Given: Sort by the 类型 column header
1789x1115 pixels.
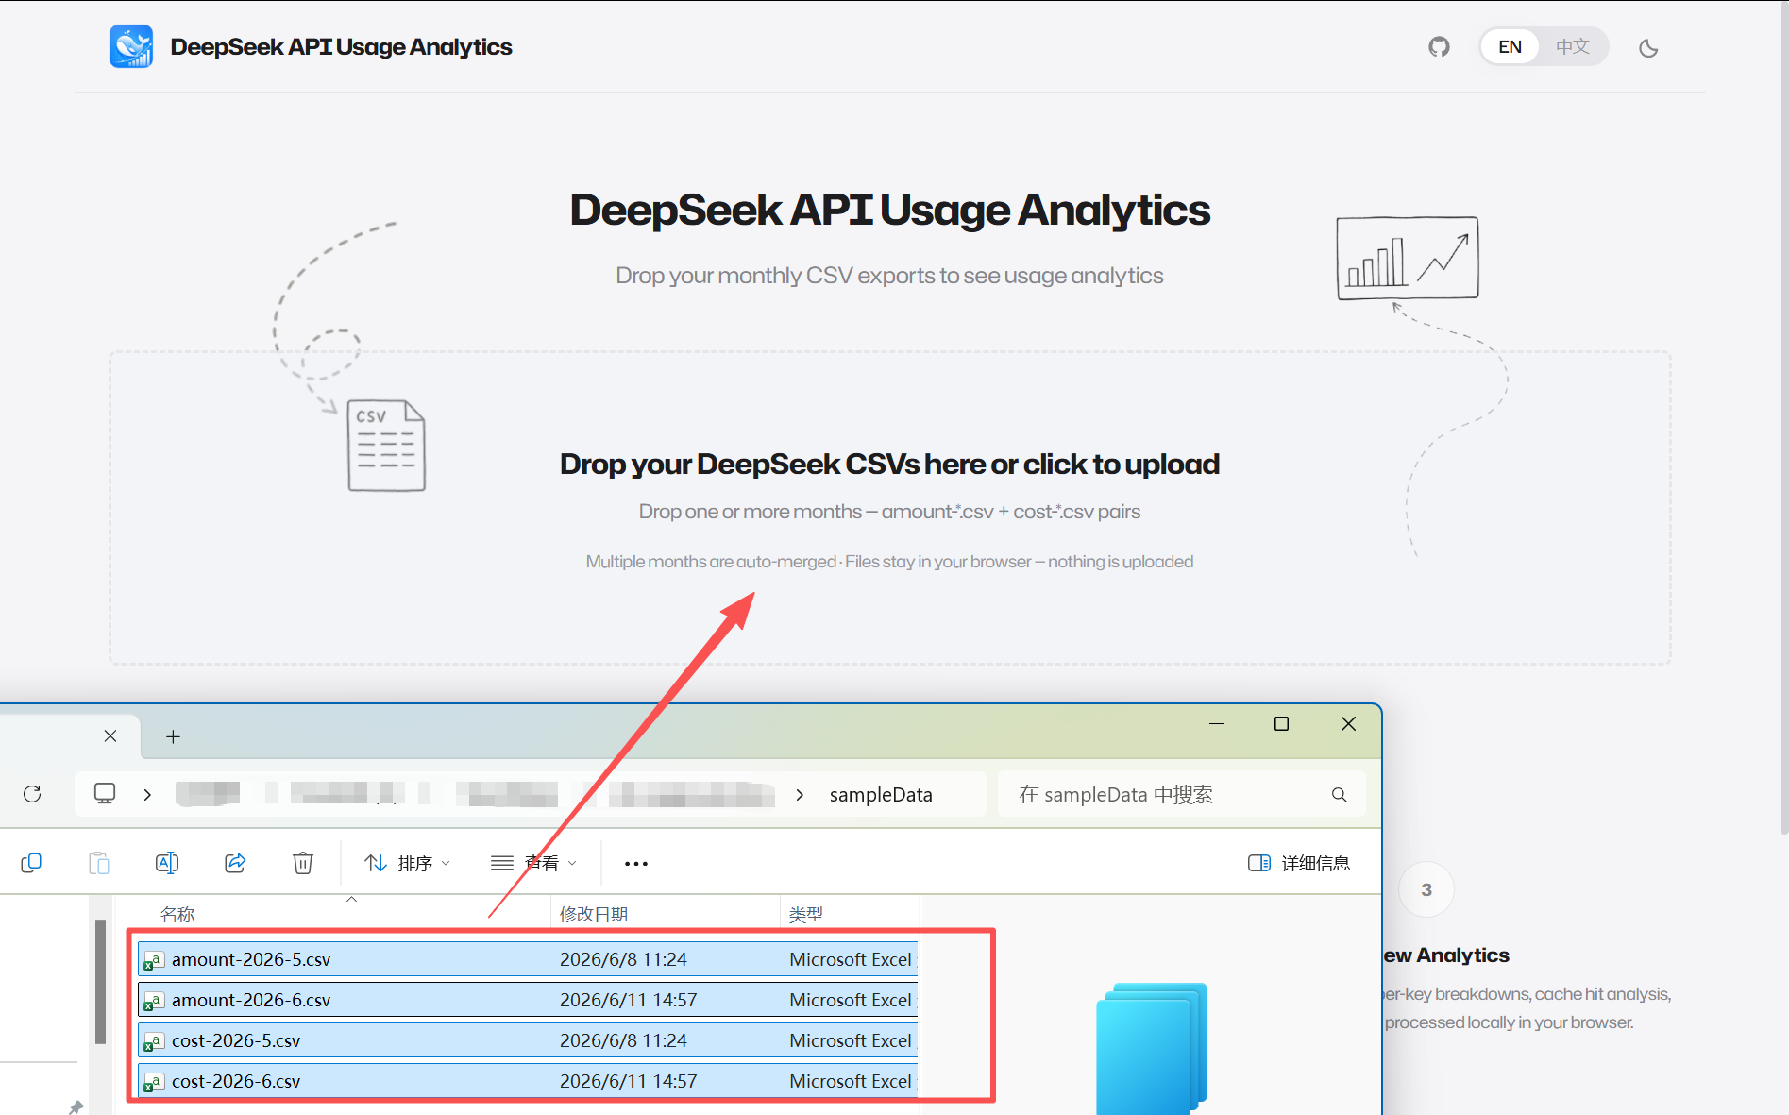Looking at the screenshot, I should click(x=806, y=914).
